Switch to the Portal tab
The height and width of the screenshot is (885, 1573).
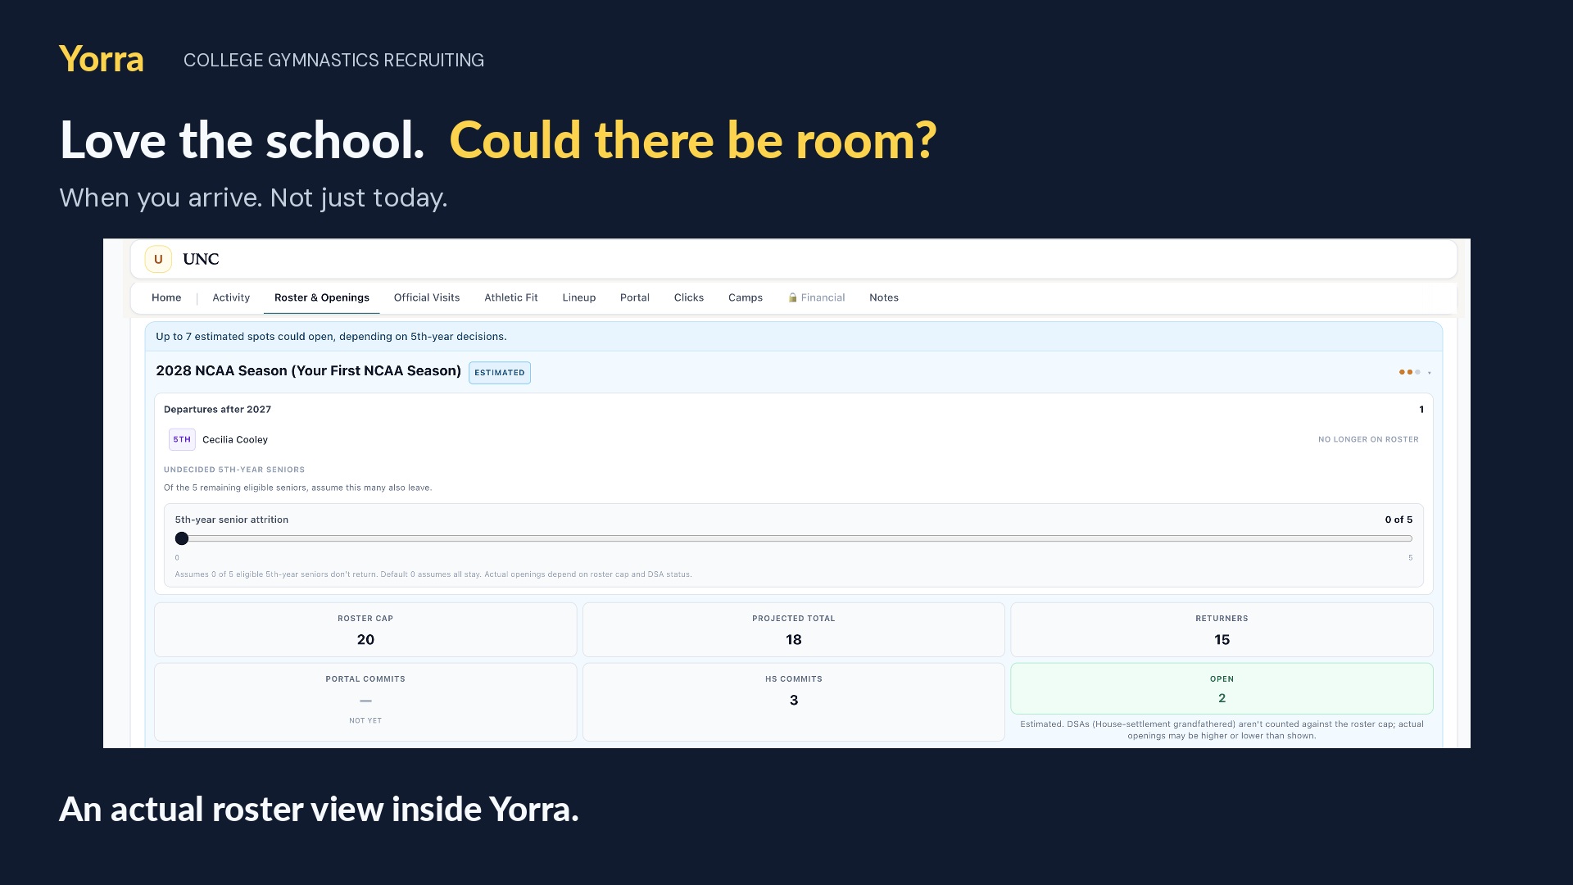click(635, 297)
